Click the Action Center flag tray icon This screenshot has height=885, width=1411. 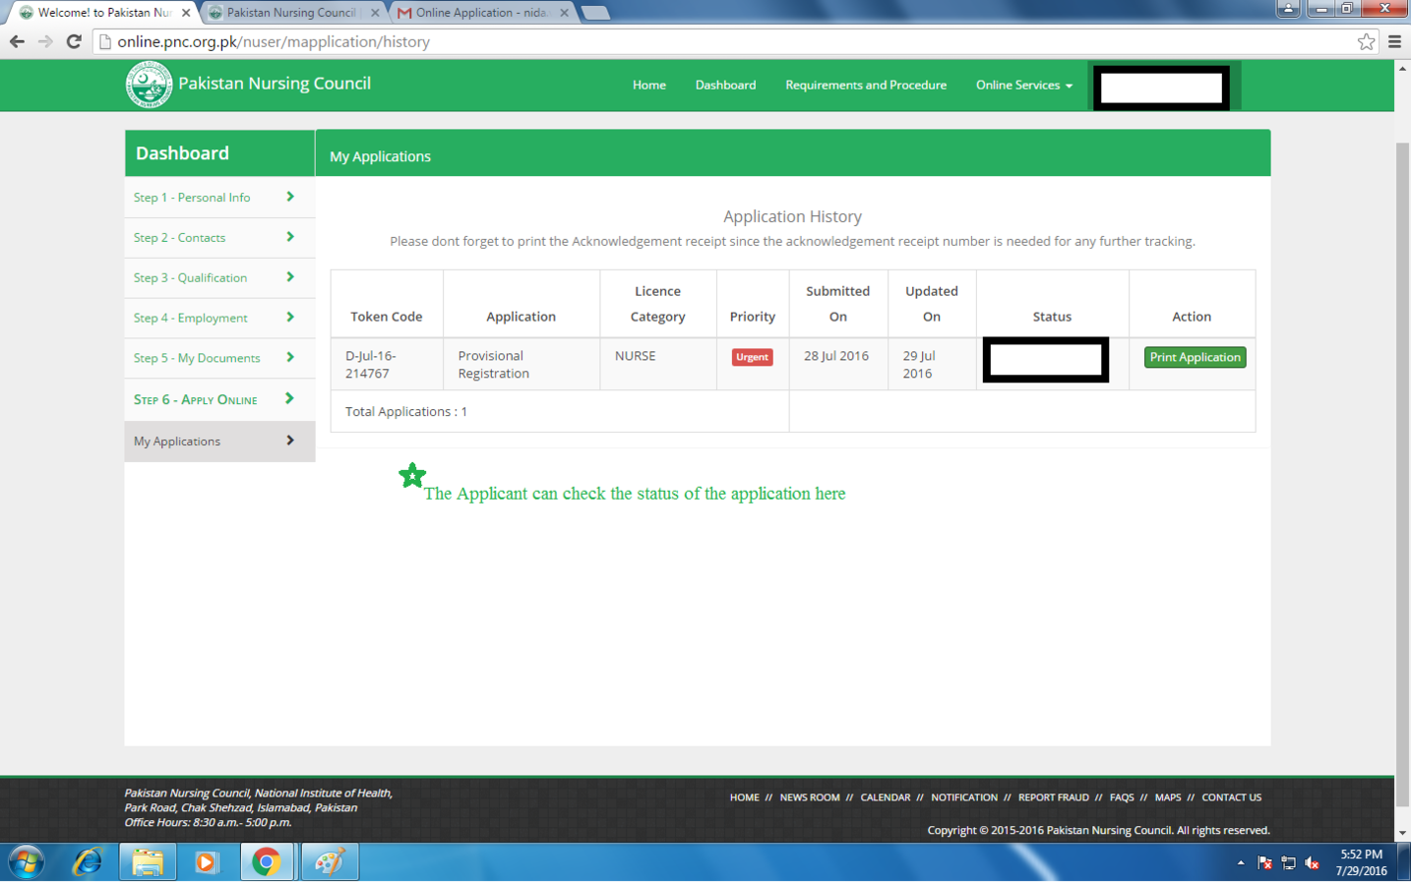coord(1264,862)
